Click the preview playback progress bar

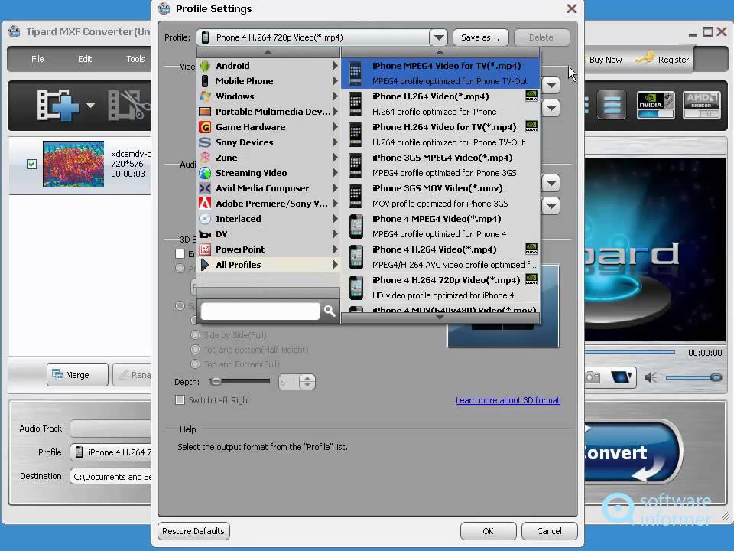pyautogui.click(x=629, y=352)
